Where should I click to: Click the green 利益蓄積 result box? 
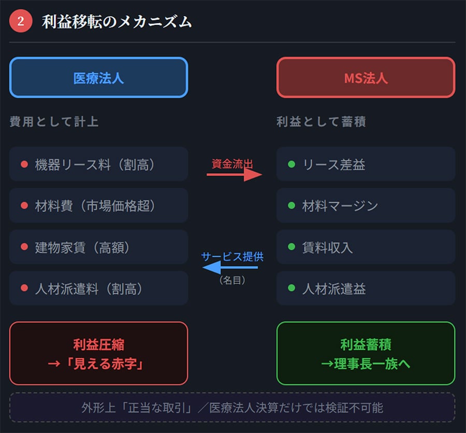coord(366,353)
